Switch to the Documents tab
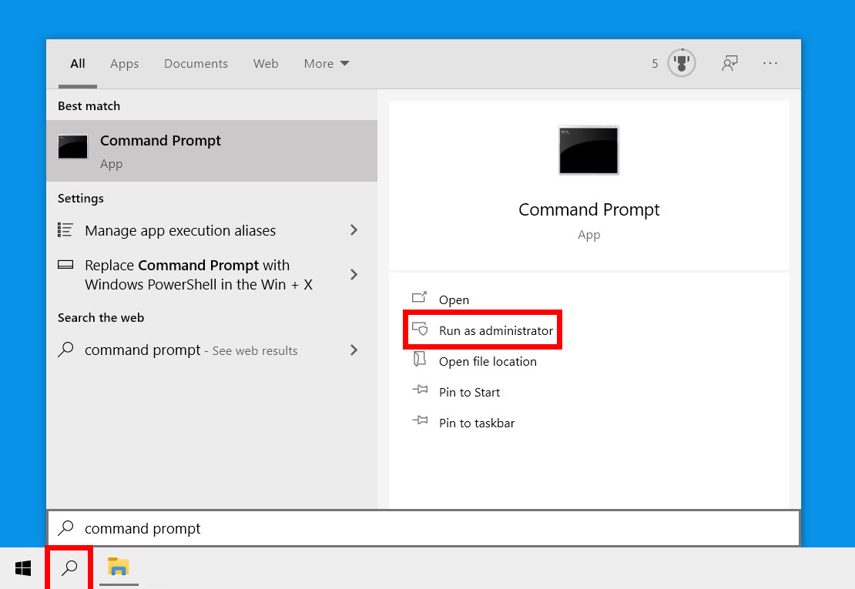Screen dimensions: 855x589 [x=196, y=64]
